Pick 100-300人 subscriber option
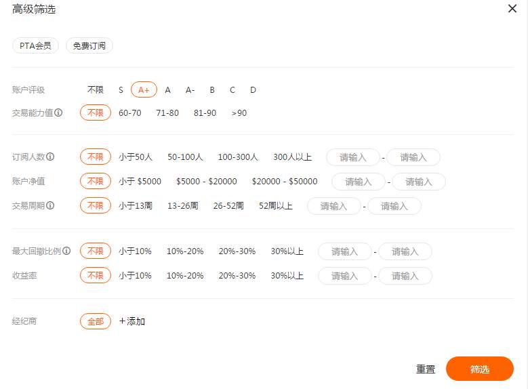This screenshot has width=528, height=389. click(x=238, y=157)
